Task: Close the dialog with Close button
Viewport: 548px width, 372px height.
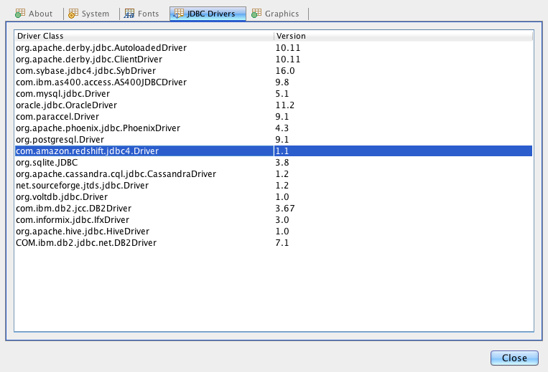Action: (x=514, y=358)
